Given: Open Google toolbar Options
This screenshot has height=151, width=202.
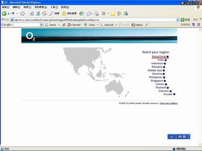Looking at the screenshot, I should [137, 25].
